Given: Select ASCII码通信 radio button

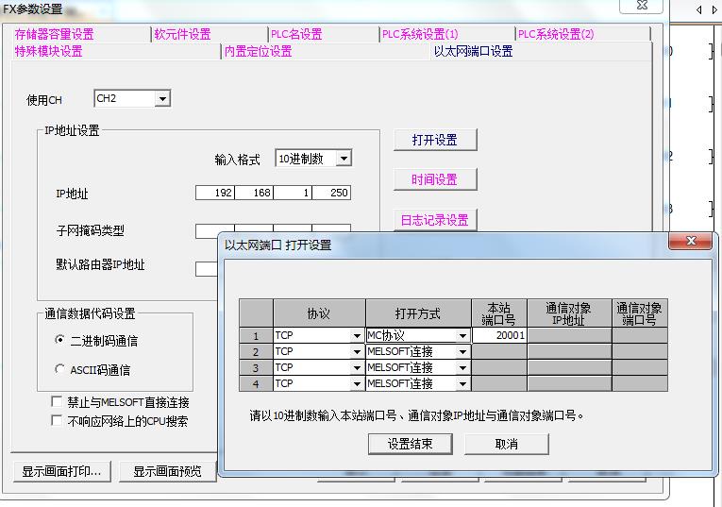Looking at the screenshot, I should pos(60,369).
